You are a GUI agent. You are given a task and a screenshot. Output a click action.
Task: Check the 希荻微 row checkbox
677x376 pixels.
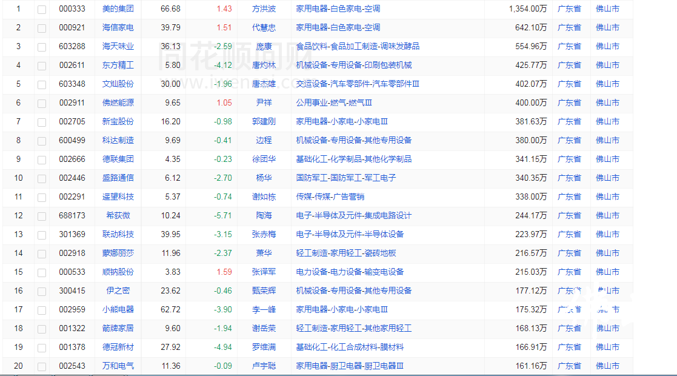[42, 217]
